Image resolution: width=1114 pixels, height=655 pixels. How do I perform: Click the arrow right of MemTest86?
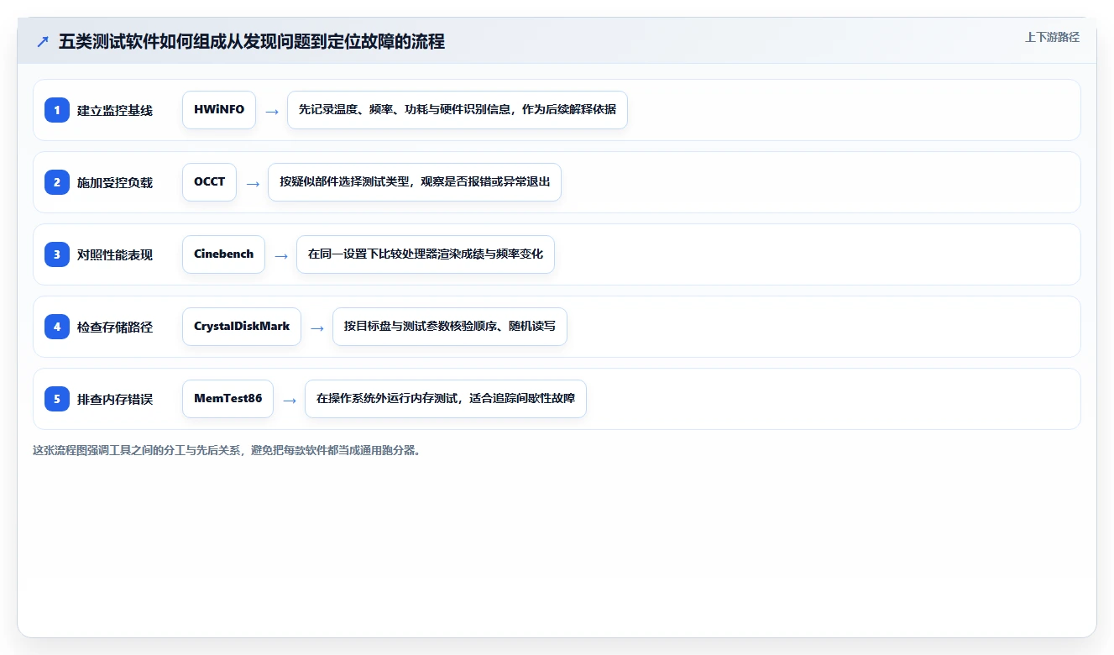point(290,400)
